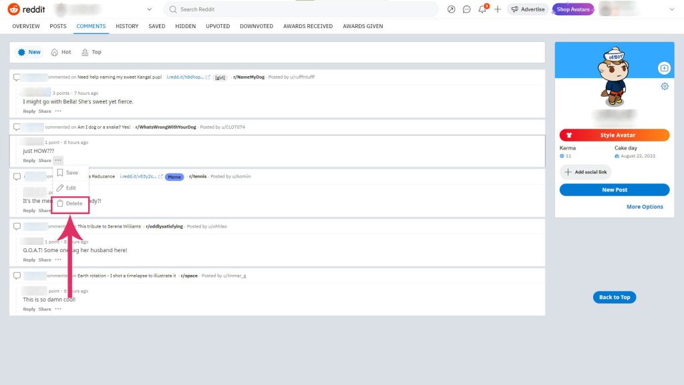Open the i.redd.it/h8dhop link

click(188, 77)
